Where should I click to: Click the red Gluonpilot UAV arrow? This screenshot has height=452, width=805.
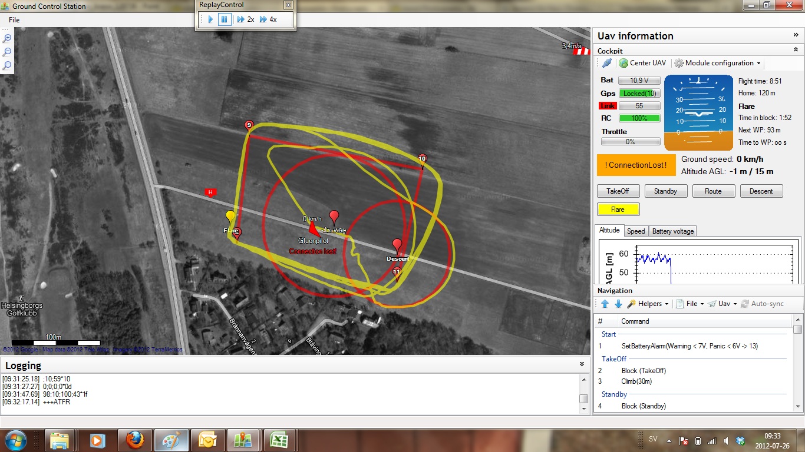[x=314, y=230]
